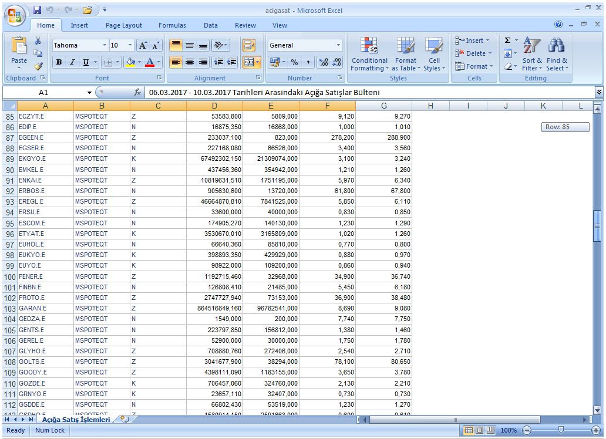Zoom out with minus button
606x439 pixels.
point(527,430)
